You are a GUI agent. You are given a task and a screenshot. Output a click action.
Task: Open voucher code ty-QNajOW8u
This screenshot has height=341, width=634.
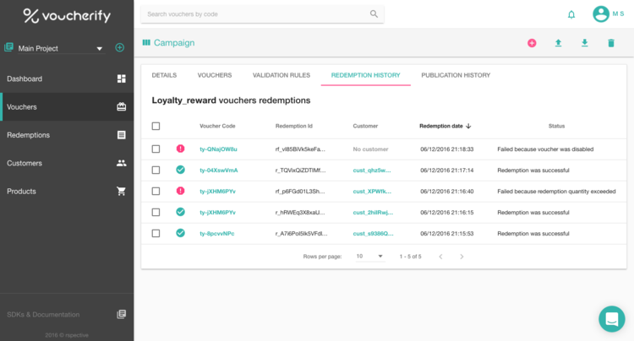(x=218, y=149)
